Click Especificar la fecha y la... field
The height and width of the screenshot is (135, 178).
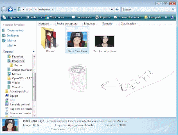coord(83,121)
